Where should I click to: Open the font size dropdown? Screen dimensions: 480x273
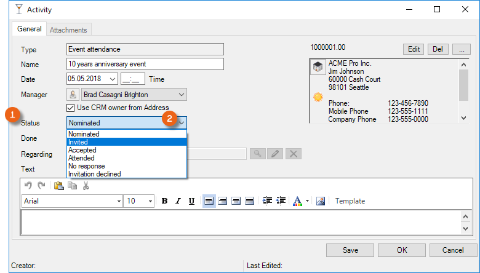(150, 201)
